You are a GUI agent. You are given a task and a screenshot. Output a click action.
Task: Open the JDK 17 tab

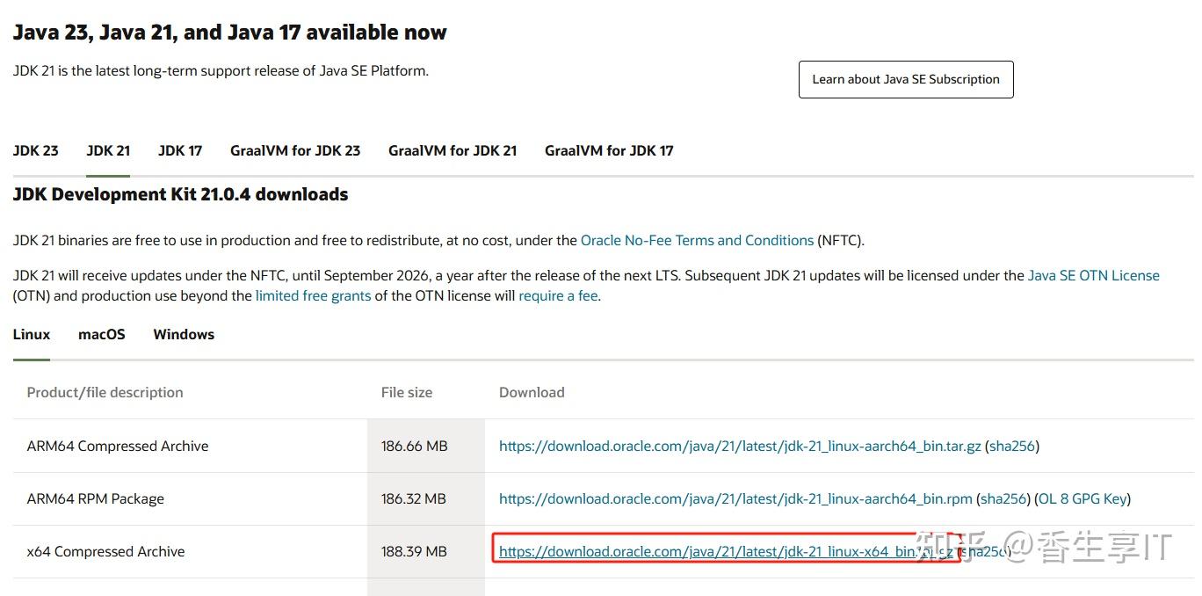tap(180, 150)
